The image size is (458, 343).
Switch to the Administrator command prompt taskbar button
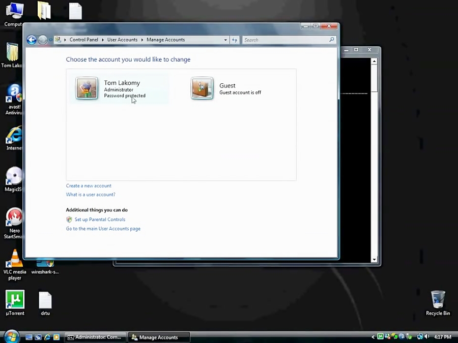[95, 337]
